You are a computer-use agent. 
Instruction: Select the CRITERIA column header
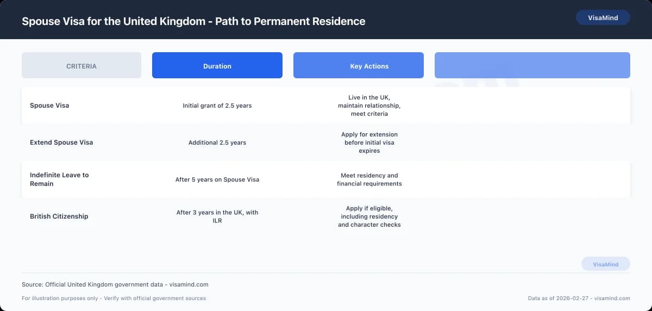pos(81,66)
